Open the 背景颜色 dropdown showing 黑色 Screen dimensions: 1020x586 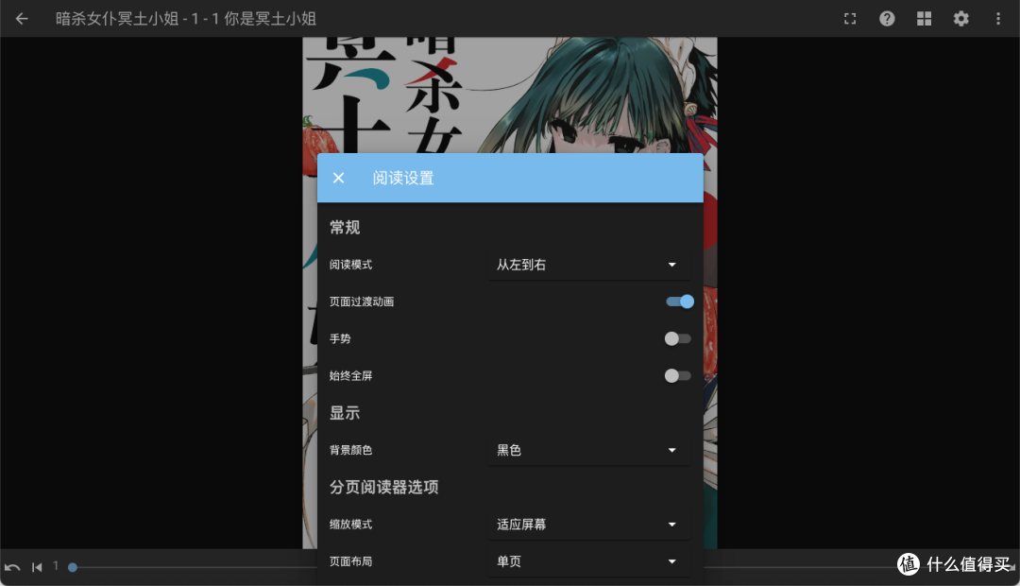coord(588,450)
